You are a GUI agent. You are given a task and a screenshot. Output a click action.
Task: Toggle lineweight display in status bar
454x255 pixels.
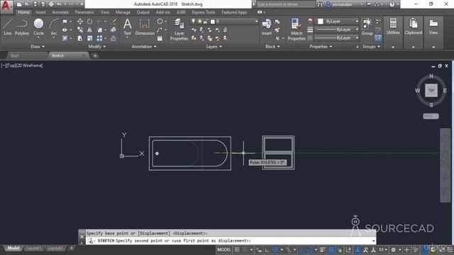pos(323,249)
